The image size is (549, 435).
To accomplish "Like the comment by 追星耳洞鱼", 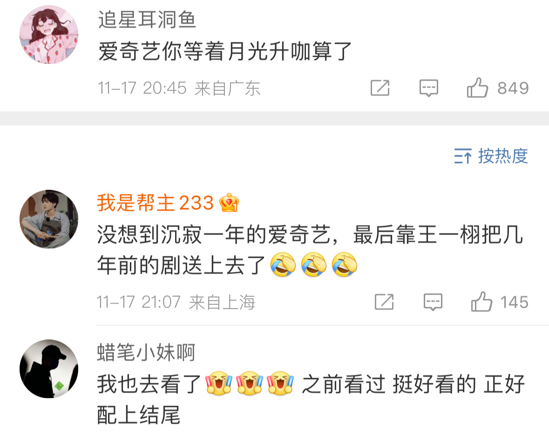I will 477,88.
